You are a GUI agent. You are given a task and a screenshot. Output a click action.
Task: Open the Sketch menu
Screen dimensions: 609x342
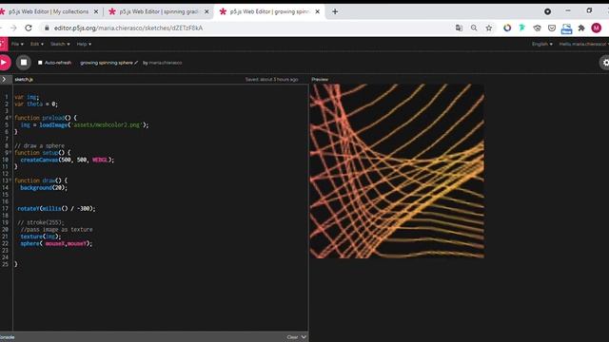point(60,44)
